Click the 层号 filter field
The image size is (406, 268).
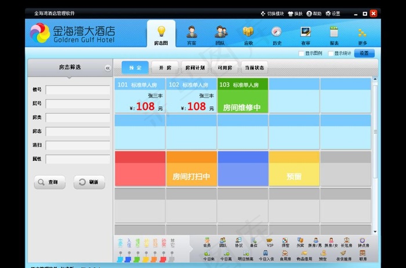coord(78,104)
